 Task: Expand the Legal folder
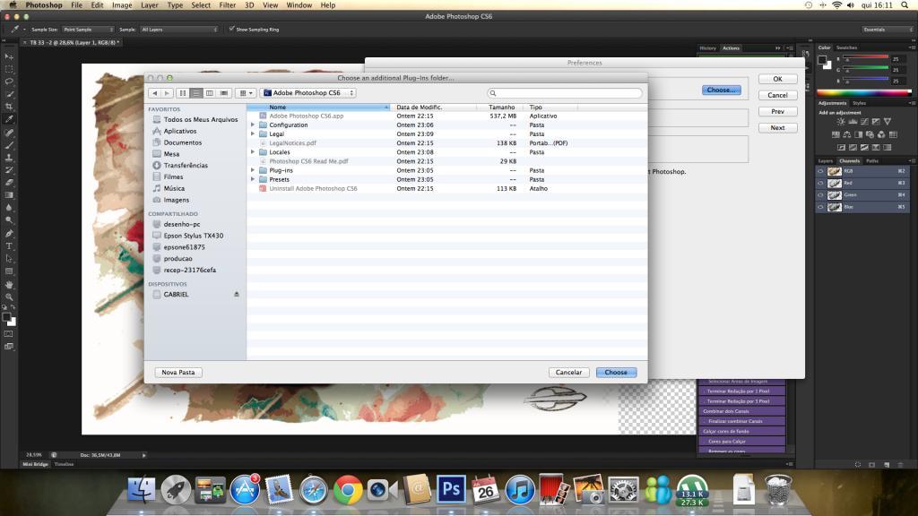253,134
